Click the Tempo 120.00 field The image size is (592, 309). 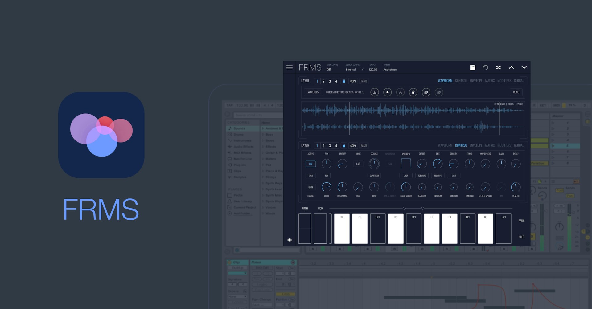coord(373,70)
